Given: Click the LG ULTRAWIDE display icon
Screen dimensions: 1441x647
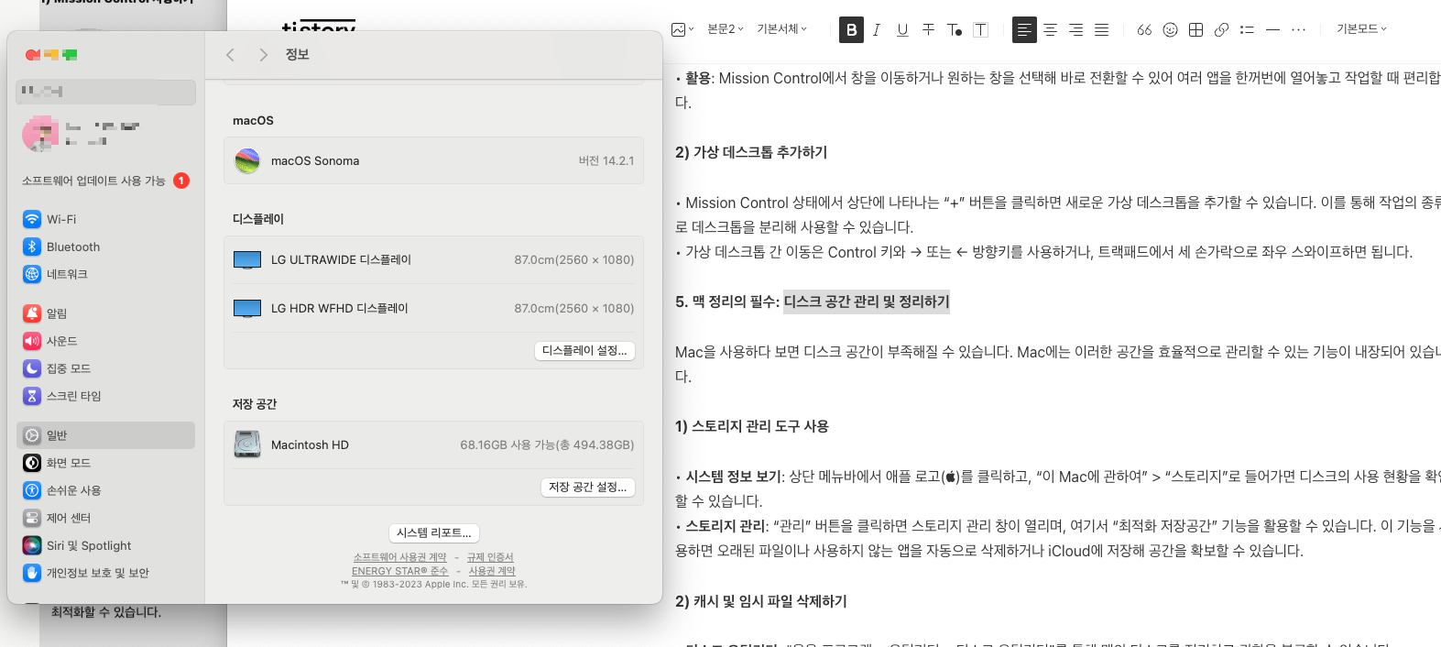Looking at the screenshot, I should click(247, 260).
